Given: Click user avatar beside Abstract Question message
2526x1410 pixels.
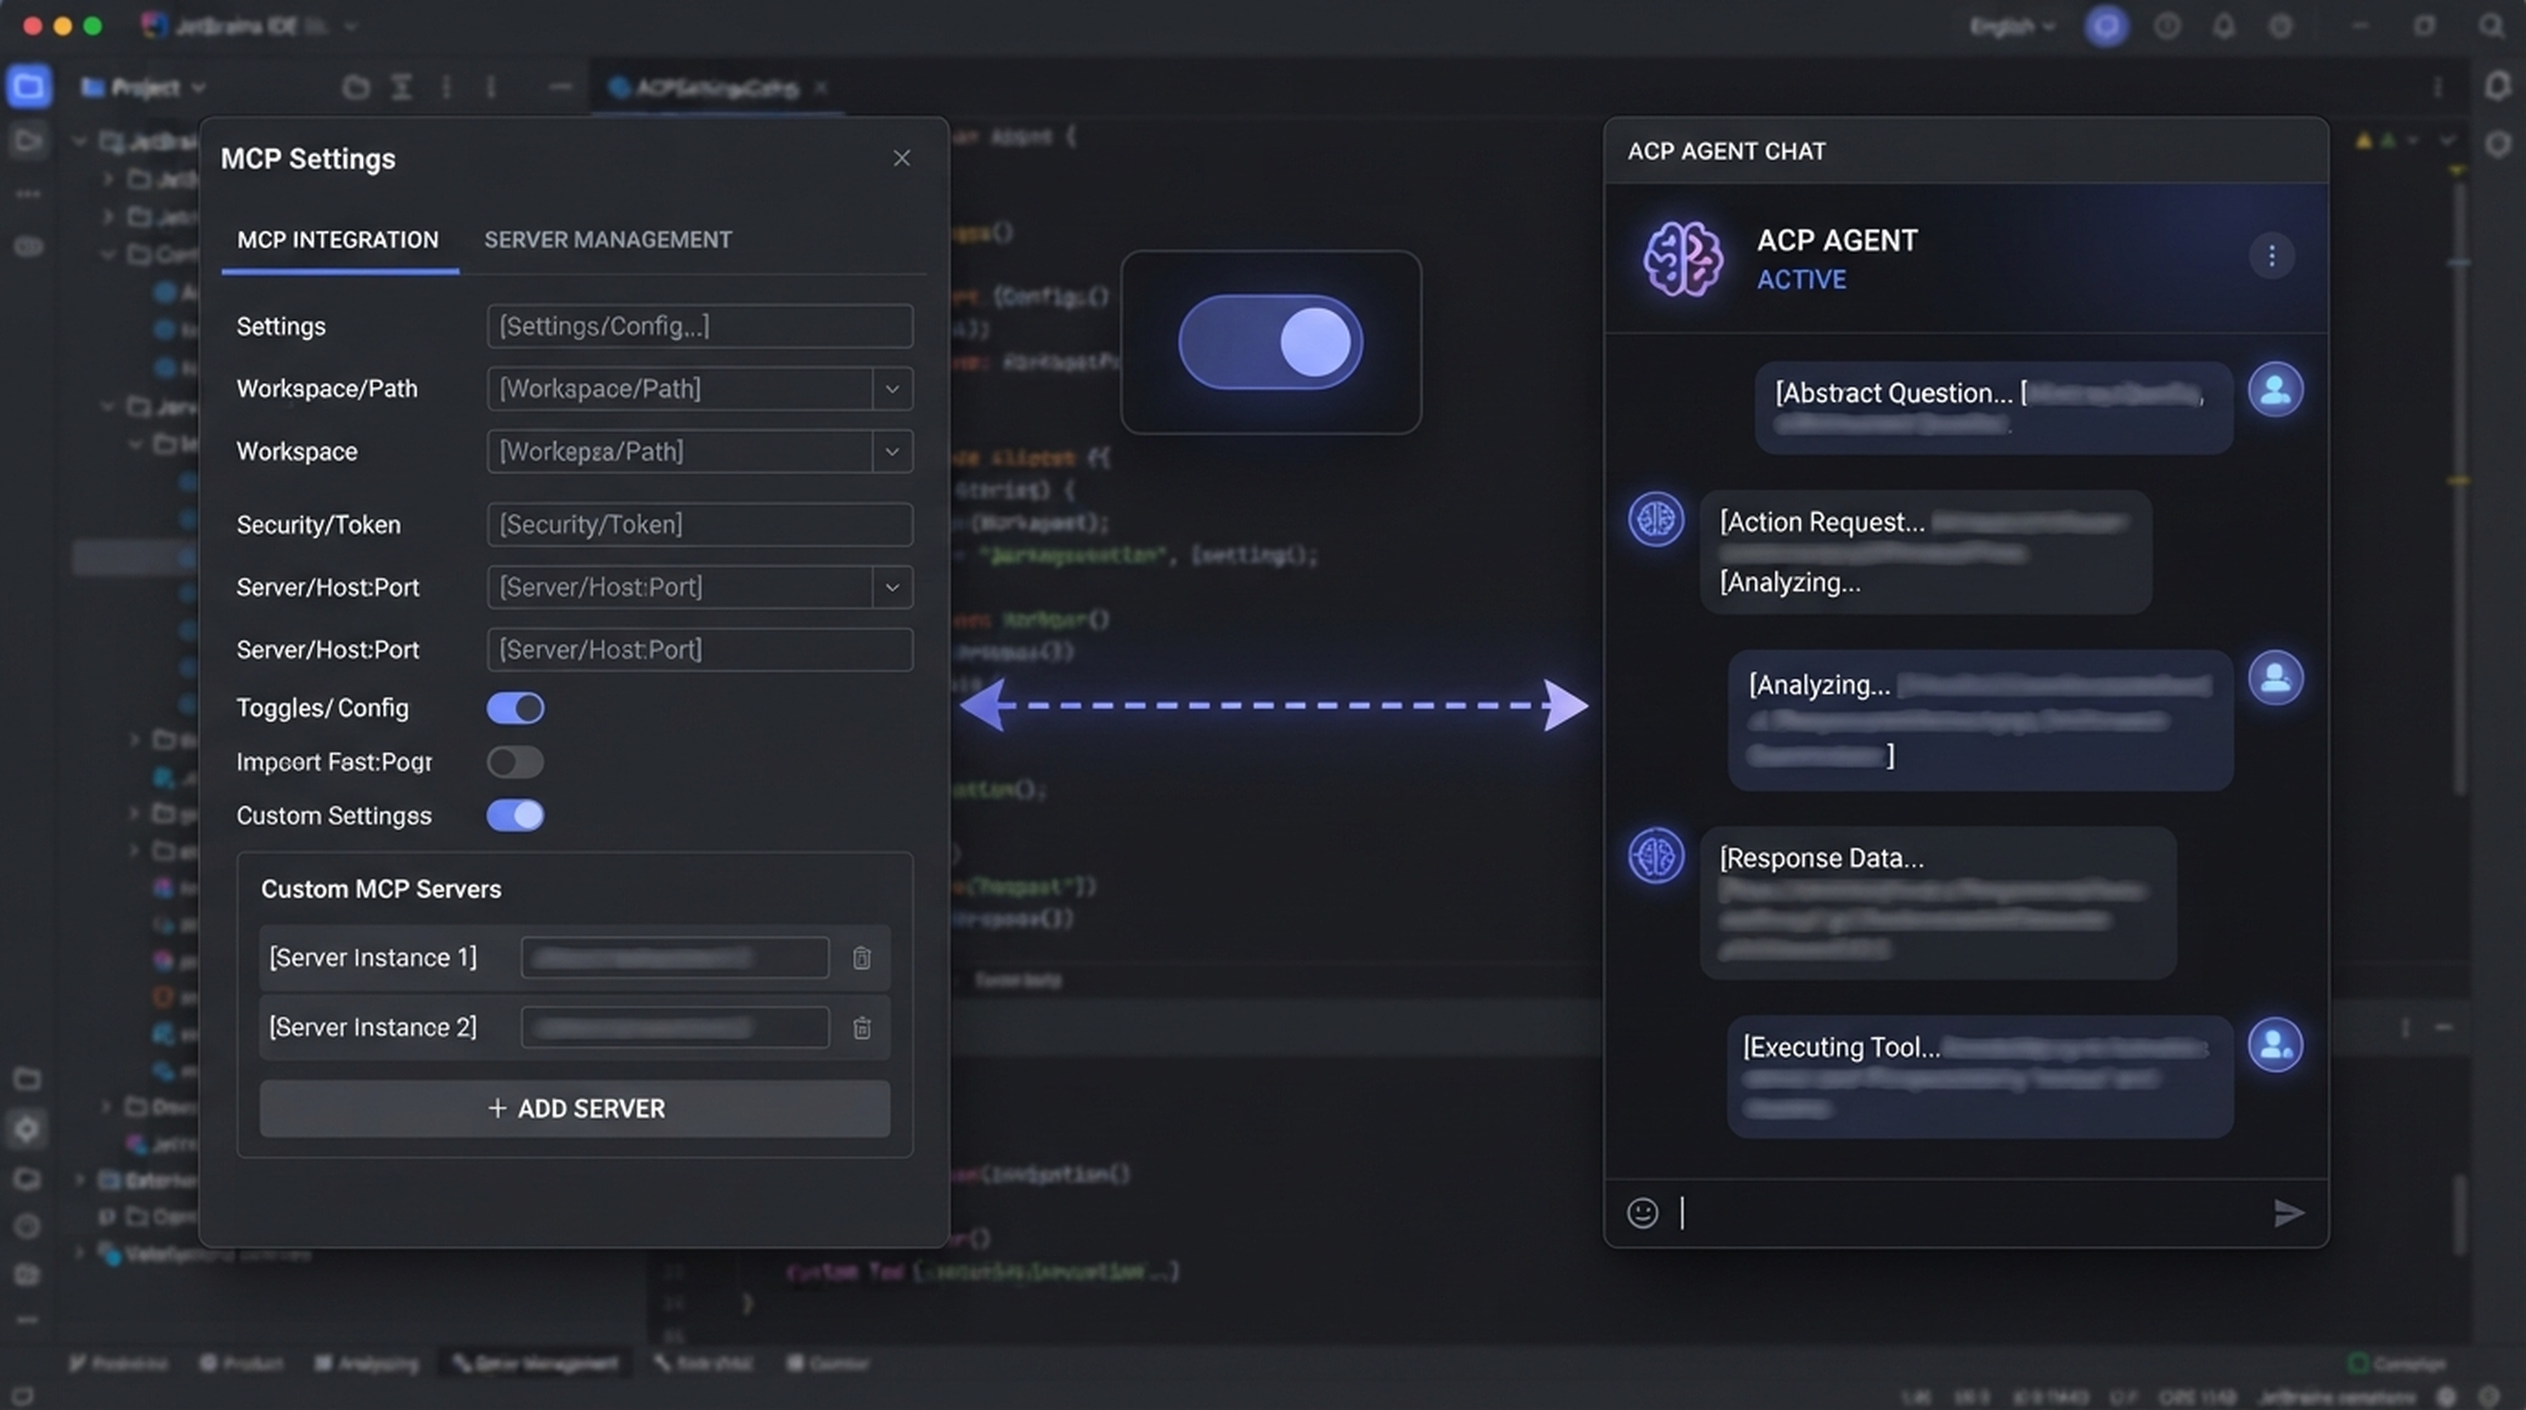Looking at the screenshot, I should 2275,389.
